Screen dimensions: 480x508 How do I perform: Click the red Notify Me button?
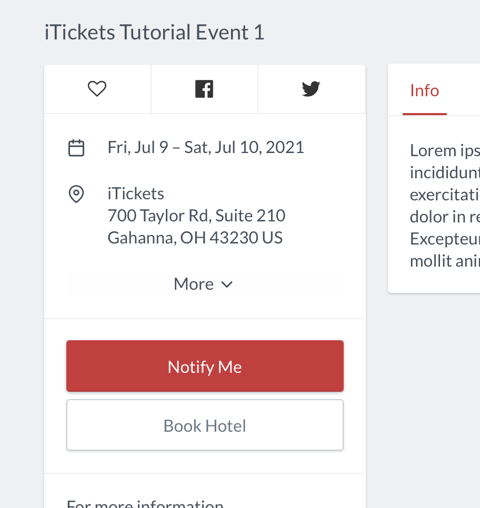click(x=205, y=366)
